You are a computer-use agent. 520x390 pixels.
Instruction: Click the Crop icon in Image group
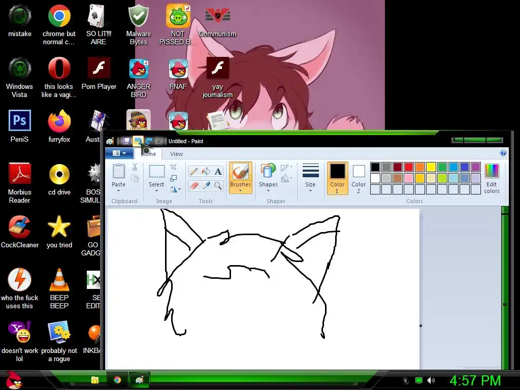click(x=174, y=167)
